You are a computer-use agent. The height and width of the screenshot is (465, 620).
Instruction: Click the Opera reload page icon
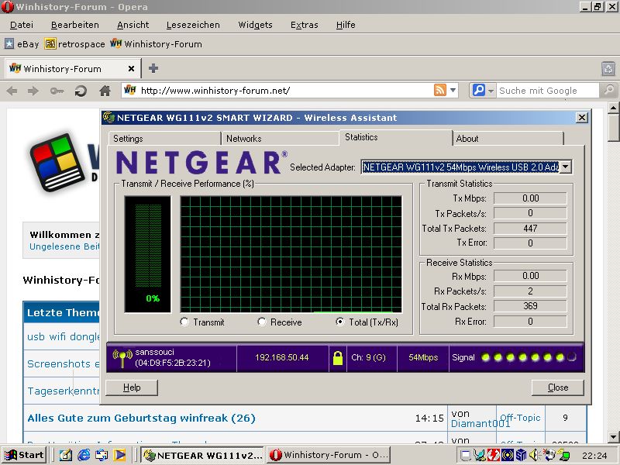point(81,91)
